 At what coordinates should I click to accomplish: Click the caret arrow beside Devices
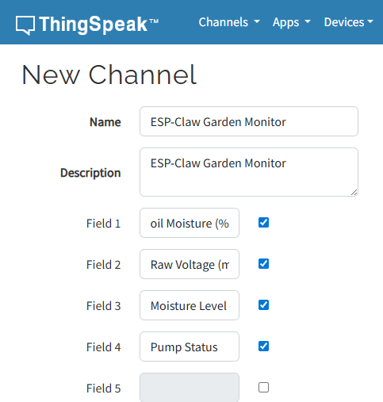click(x=370, y=21)
